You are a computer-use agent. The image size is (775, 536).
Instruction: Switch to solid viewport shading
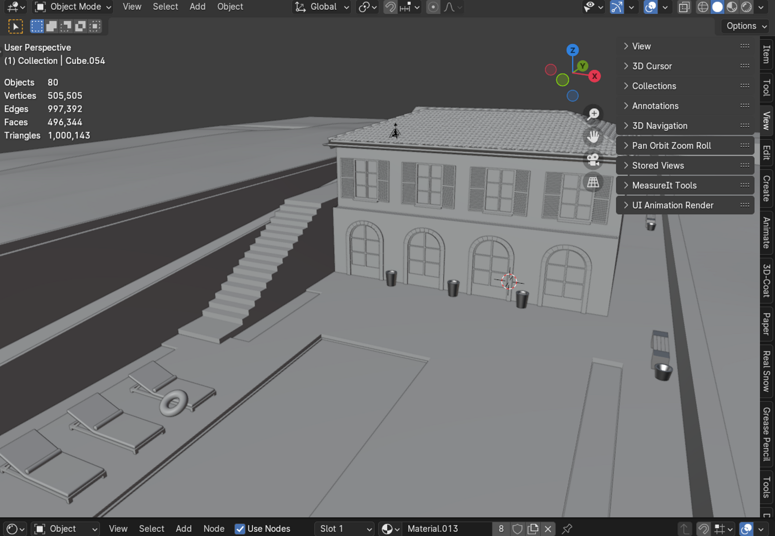click(717, 7)
